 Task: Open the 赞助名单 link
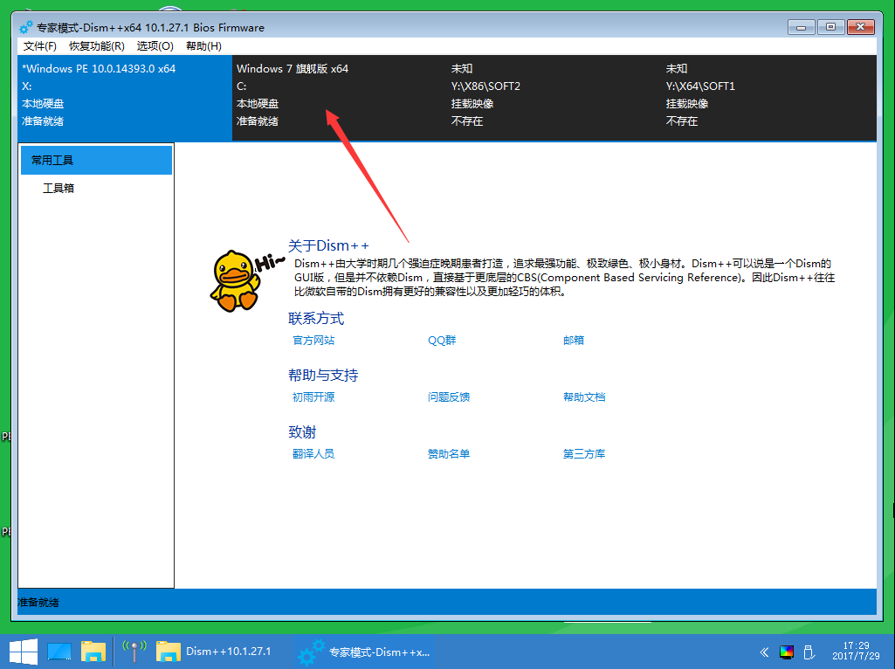[449, 454]
